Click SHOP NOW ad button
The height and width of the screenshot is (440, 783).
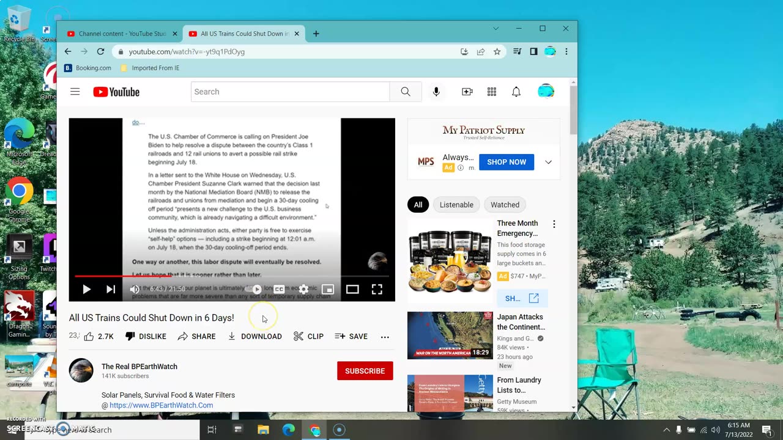[507, 162]
